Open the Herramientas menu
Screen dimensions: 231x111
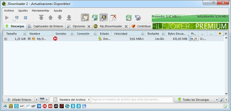[41, 10]
